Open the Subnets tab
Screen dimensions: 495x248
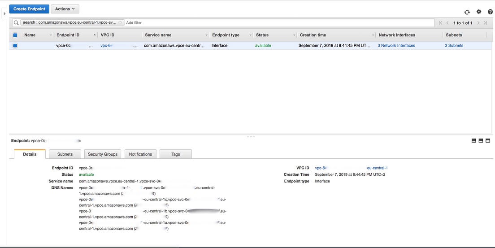click(65, 154)
